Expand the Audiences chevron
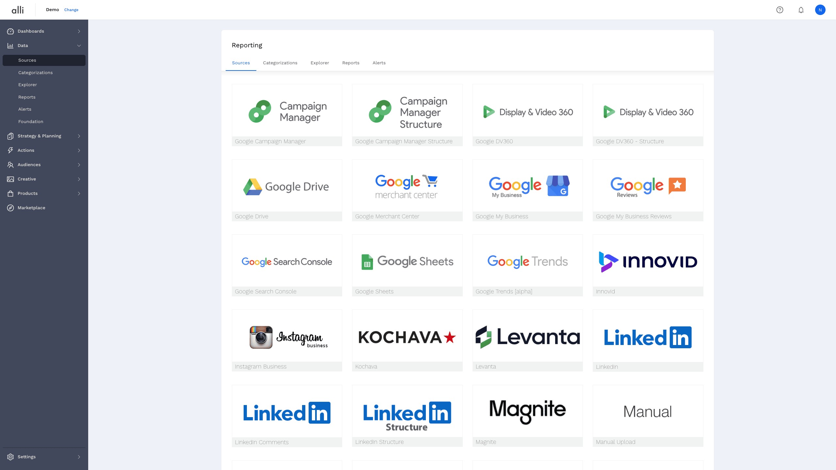The image size is (836, 470). pos(79,165)
